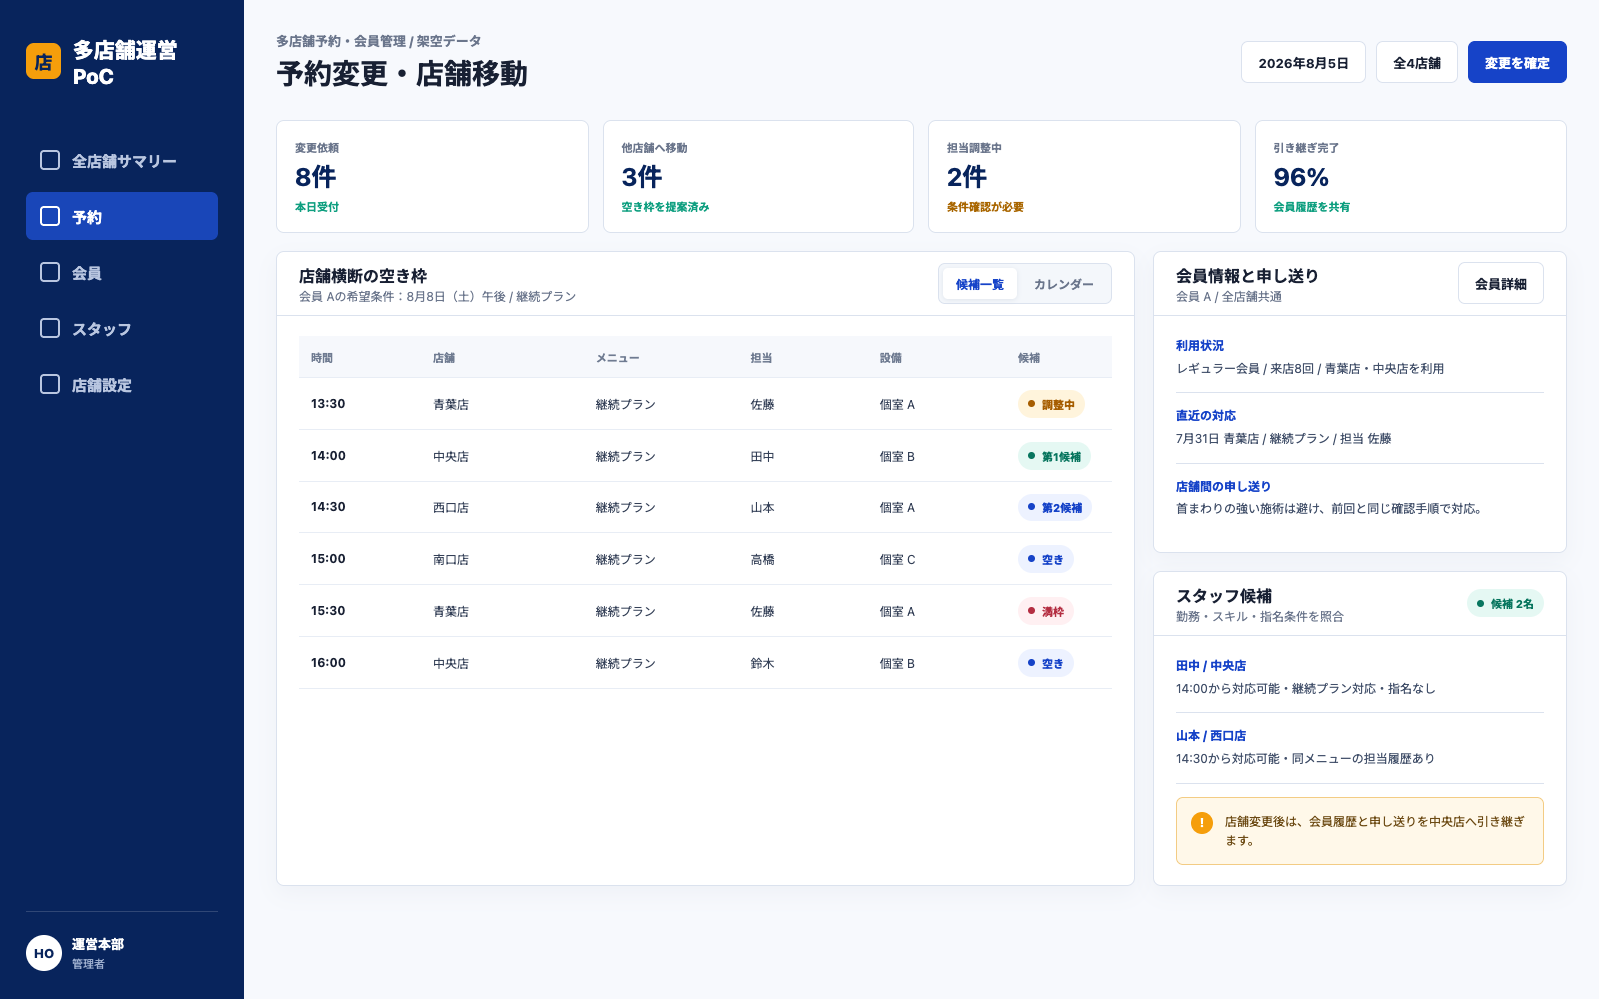The height and width of the screenshot is (999, 1599).
Task: Open the 店舗間の申し送り section link
Action: point(1223,486)
